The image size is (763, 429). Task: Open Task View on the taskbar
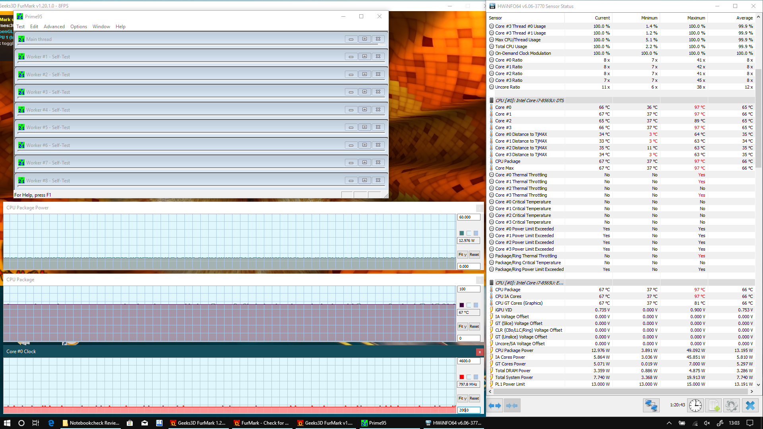[36, 423]
